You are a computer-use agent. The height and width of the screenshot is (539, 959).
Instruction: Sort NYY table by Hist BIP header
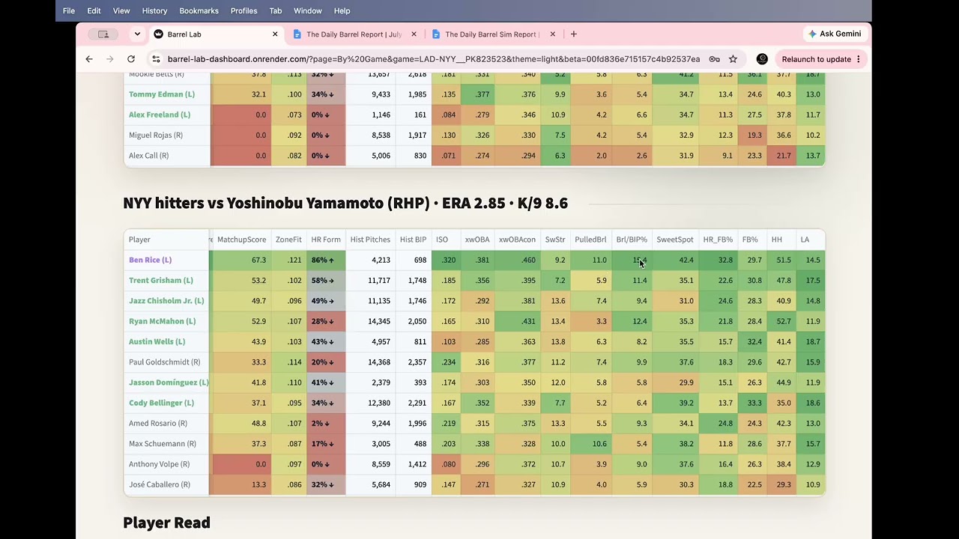click(413, 240)
